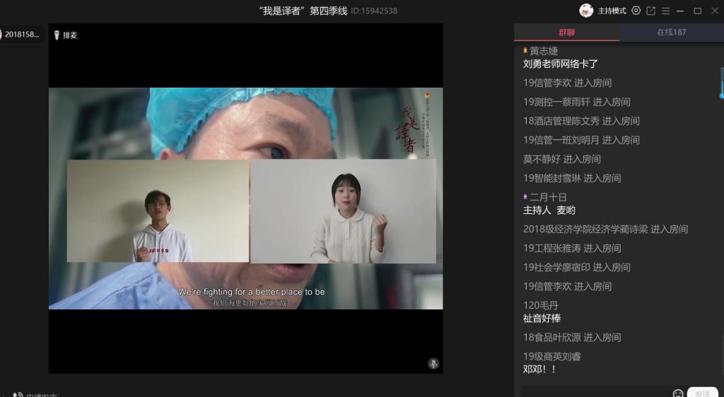Image resolution: width=724 pixels, height=397 pixels.
Task: Click inside the chat message input field
Action: coord(594,392)
